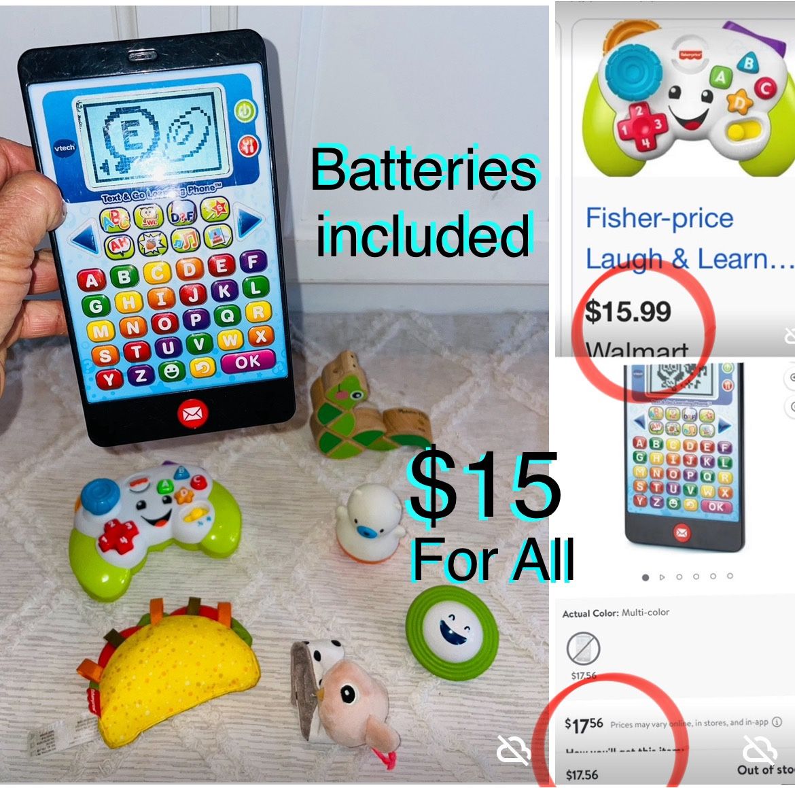This screenshot has width=795, height=788.
Task: Tap the yellow undo arrow key beside OK
Action: 202,367
